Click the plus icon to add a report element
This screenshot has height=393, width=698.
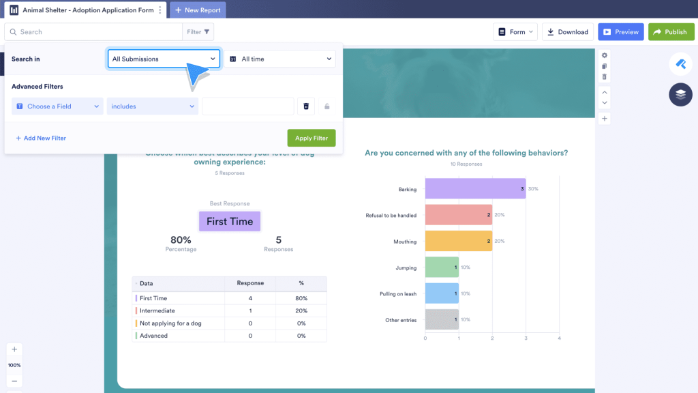point(604,118)
